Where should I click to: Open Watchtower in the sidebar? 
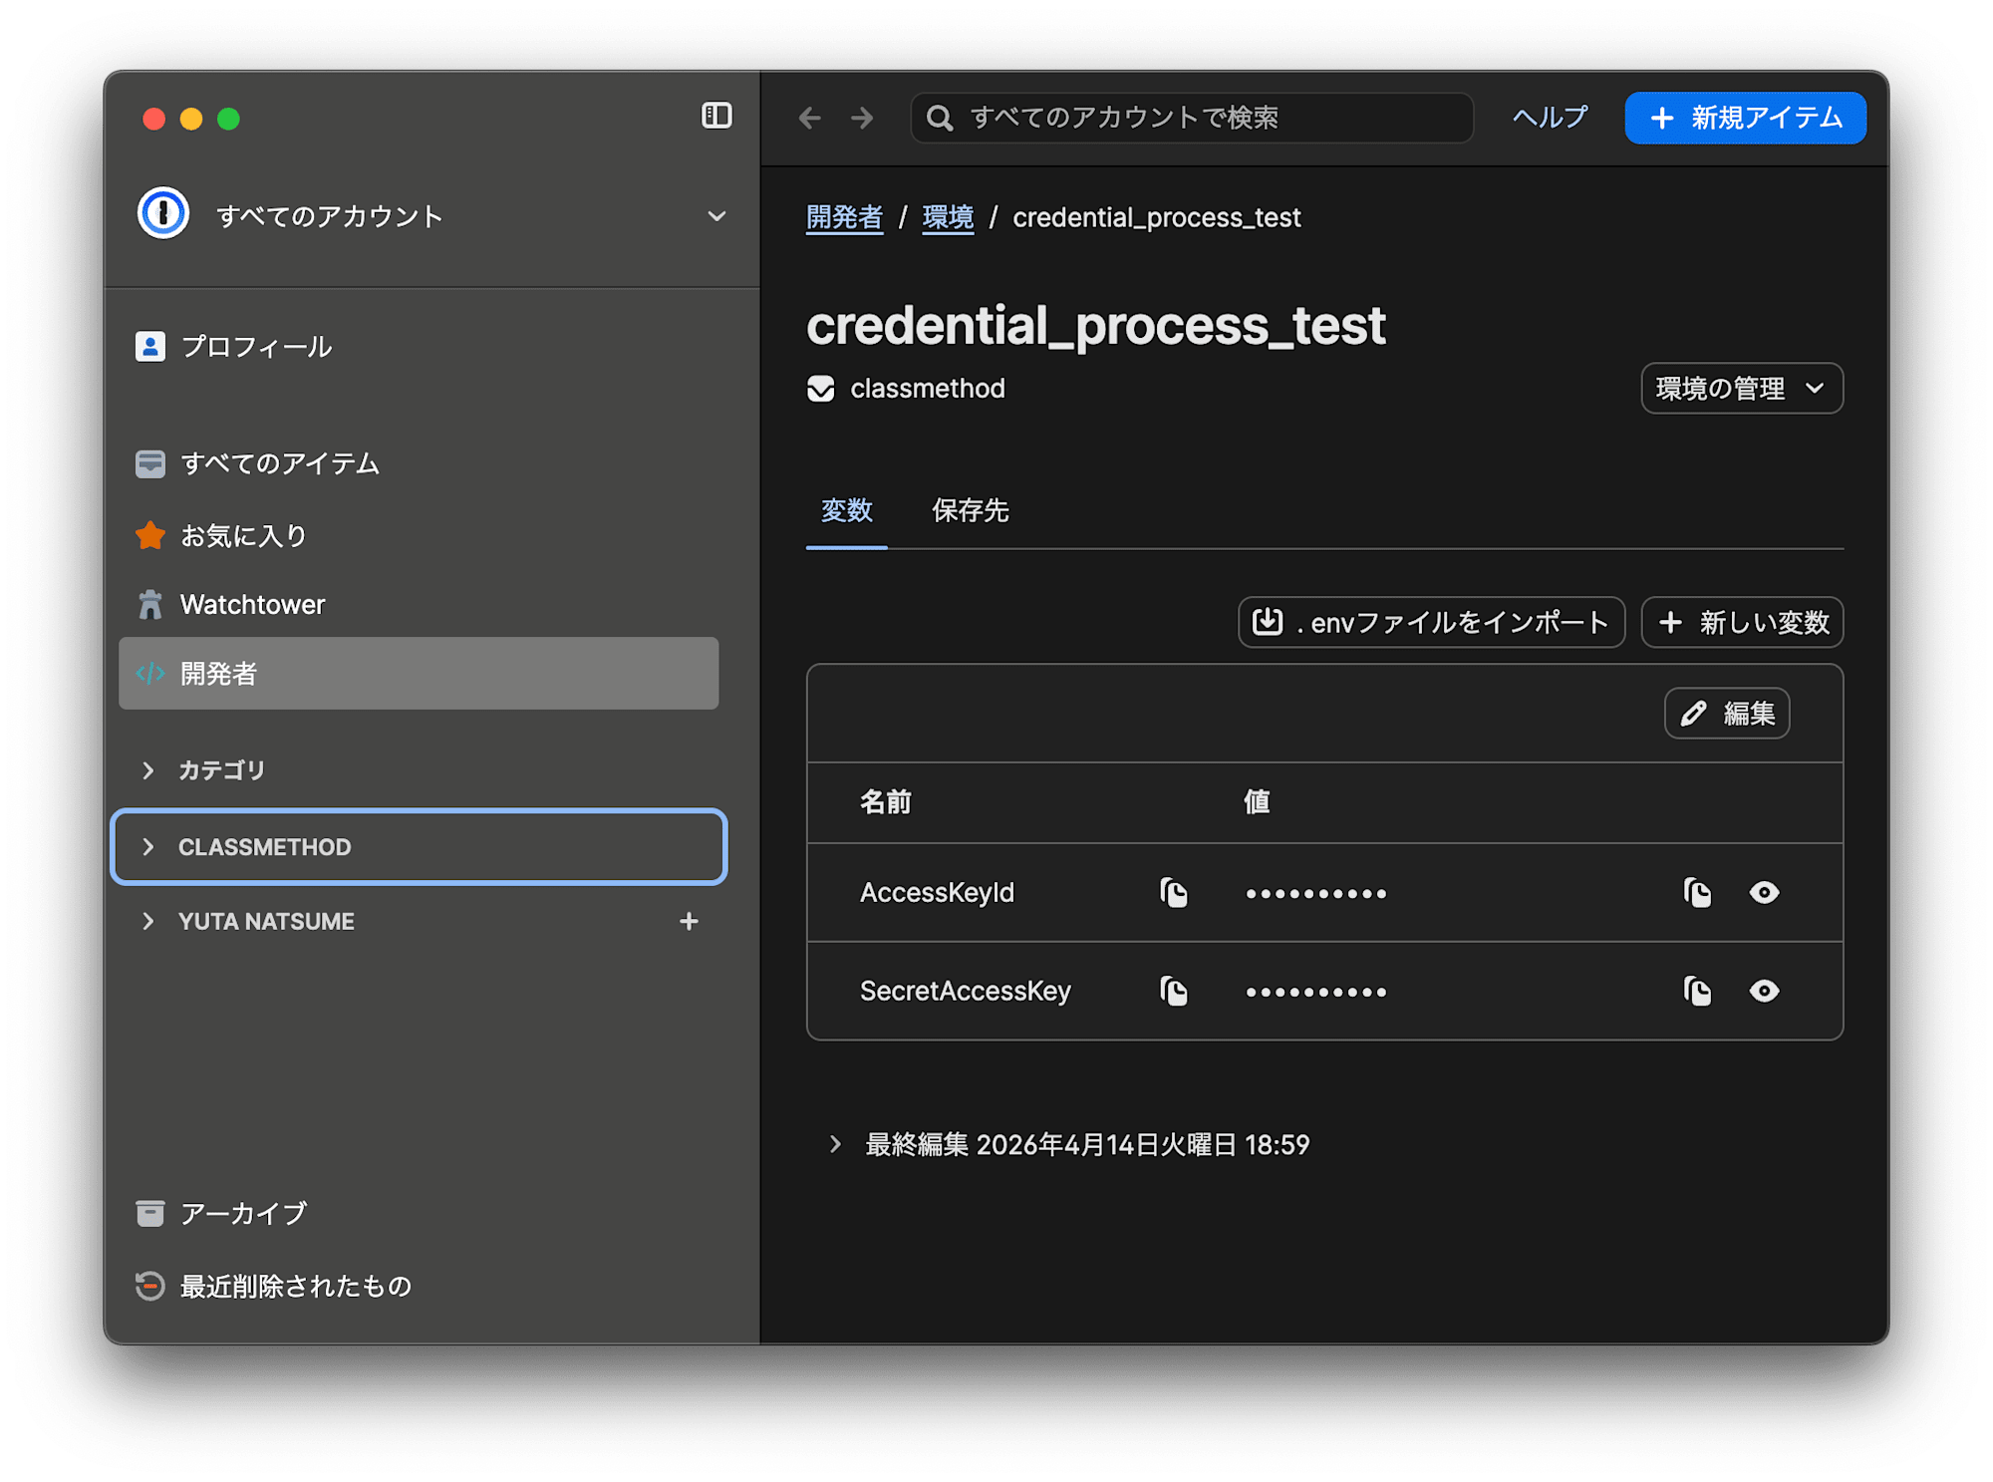(252, 604)
